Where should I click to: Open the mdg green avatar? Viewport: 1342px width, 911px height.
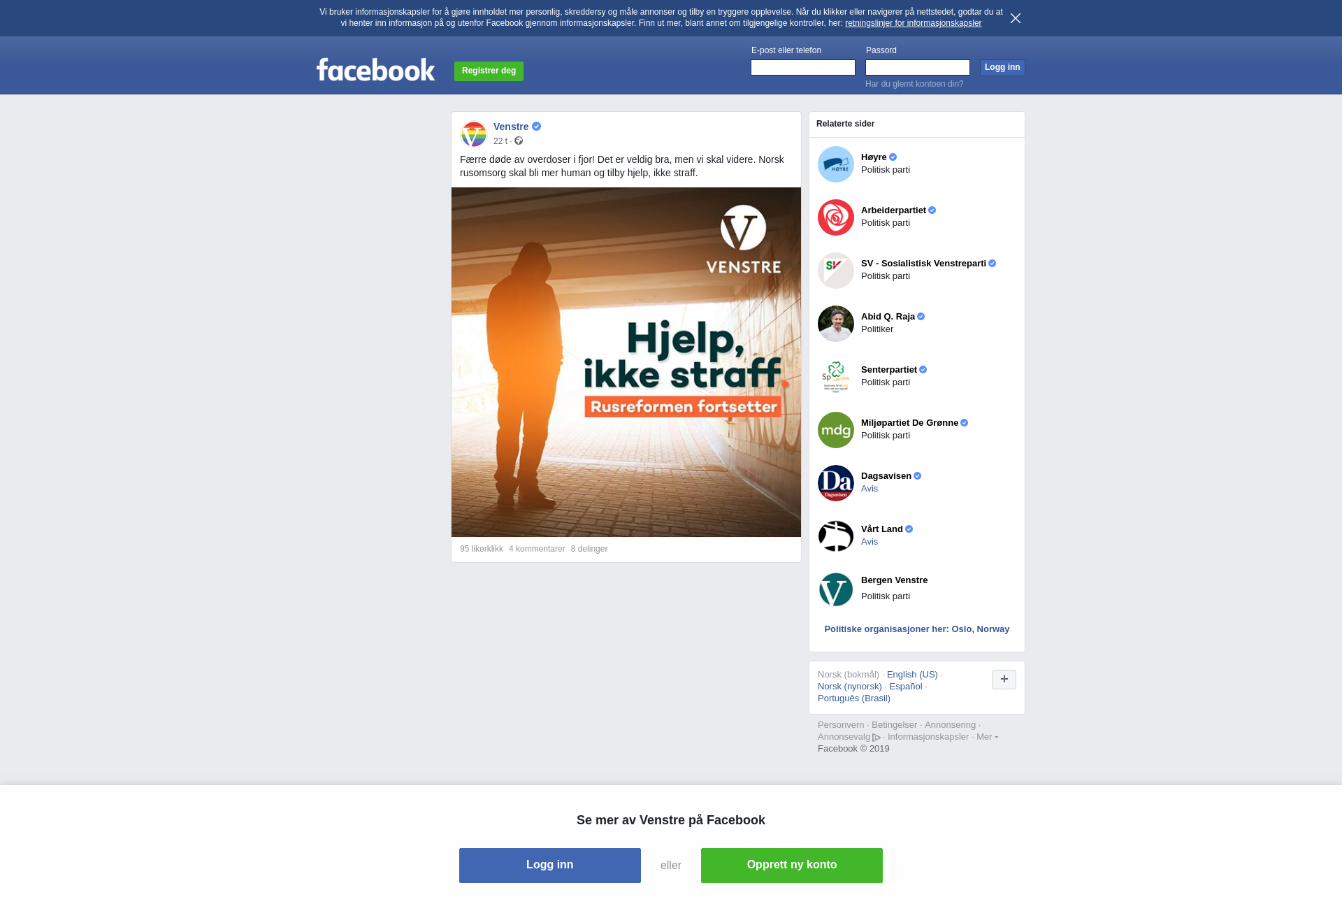[x=836, y=430]
